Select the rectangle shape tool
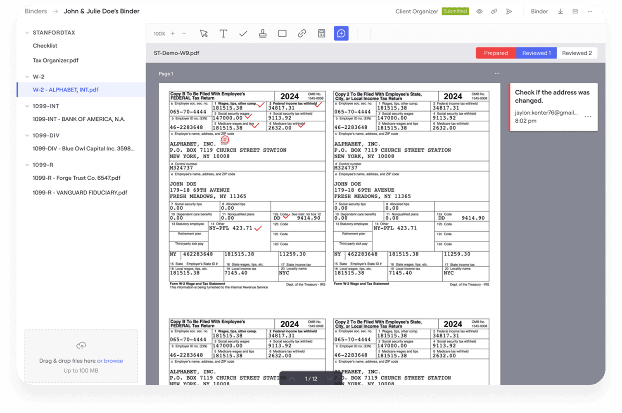The height and width of the screenshot is (413, 622). tap(283, 33)
